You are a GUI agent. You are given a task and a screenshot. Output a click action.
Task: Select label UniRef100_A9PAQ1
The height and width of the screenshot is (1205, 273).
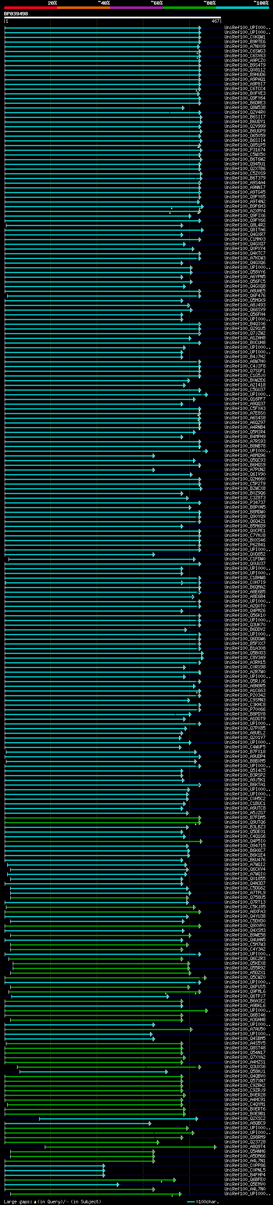(245, 79)
